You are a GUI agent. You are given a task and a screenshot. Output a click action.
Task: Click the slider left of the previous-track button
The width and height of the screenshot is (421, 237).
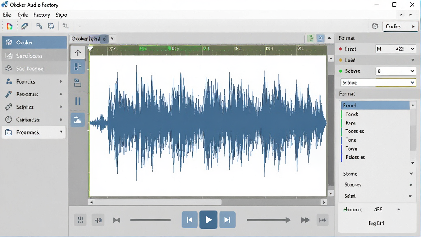click(150, 220)
